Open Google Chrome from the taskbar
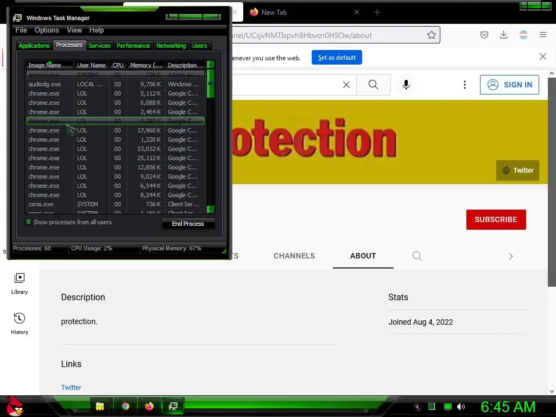 pyautogui.click(x=125, y=406)
